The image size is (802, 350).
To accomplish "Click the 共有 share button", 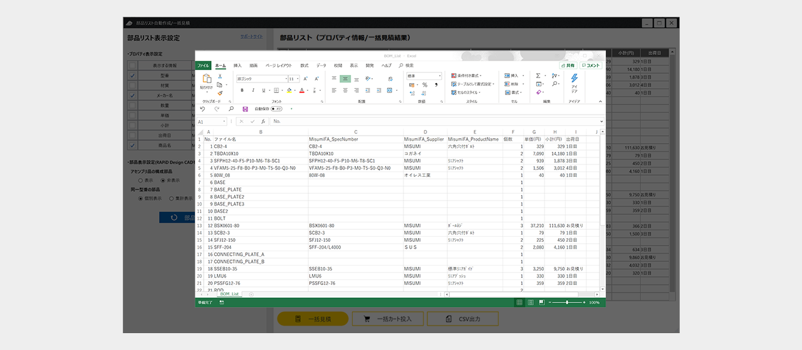I will click(568, 66).
